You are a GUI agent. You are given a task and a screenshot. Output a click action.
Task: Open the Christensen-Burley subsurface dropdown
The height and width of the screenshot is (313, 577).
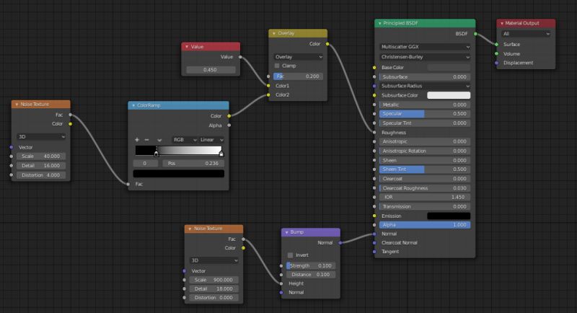pyautogui.click(x=425, y=57)
